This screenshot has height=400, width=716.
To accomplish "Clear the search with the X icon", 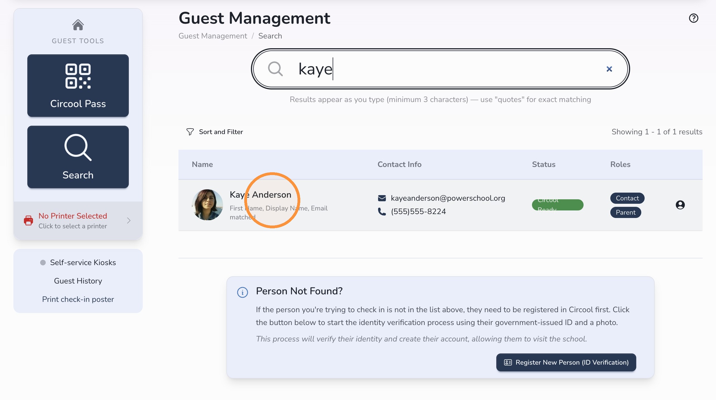I will (x=609, y=69).
